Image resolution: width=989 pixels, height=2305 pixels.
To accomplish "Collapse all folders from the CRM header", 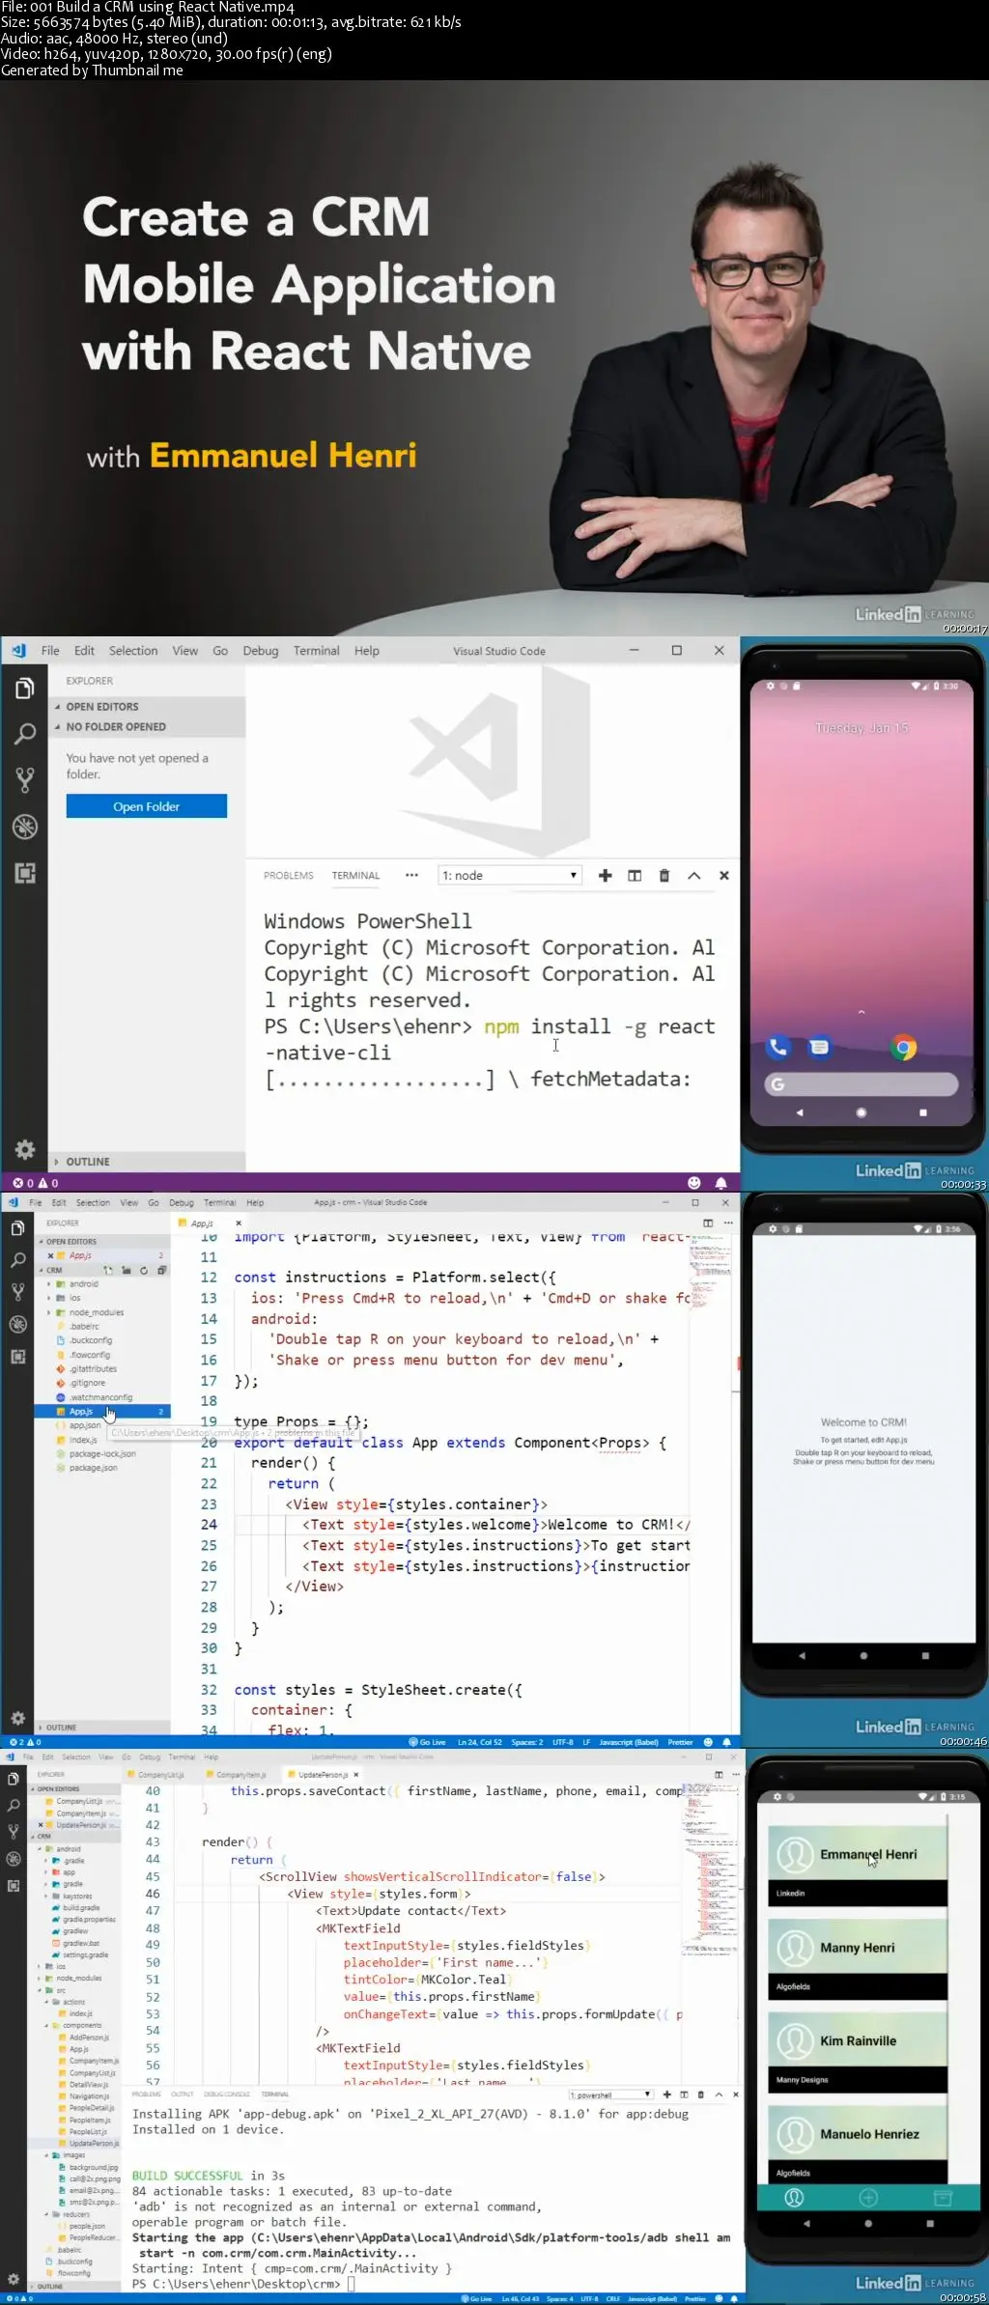I will tap(161, 1270).
